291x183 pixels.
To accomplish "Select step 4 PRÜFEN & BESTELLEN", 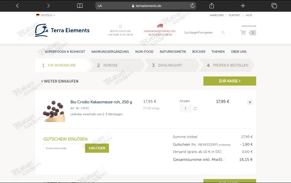I will (x=227, y=65).
